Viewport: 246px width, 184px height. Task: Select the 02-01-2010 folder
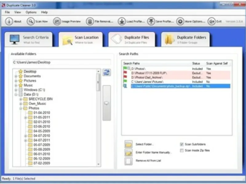(42, 122)
